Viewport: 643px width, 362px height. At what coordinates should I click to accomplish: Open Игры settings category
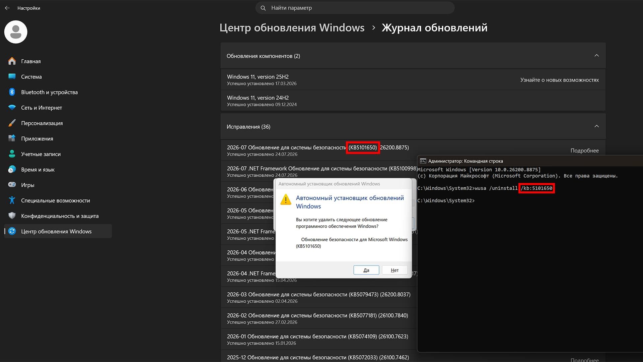(x=58, y=185)
